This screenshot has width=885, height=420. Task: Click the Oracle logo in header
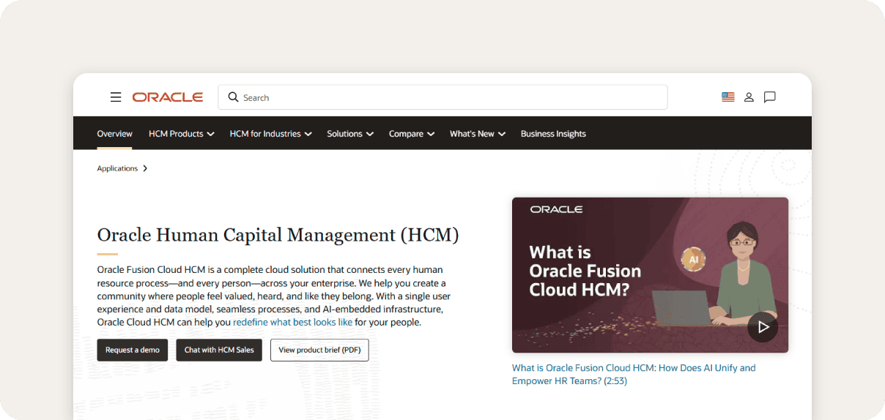pyautogui.click(x=168, y=97)
